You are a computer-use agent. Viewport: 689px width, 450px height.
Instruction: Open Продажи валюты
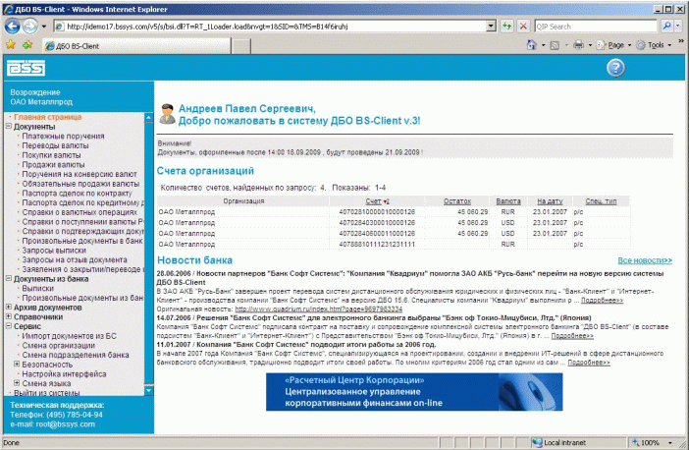pos(53,164)
